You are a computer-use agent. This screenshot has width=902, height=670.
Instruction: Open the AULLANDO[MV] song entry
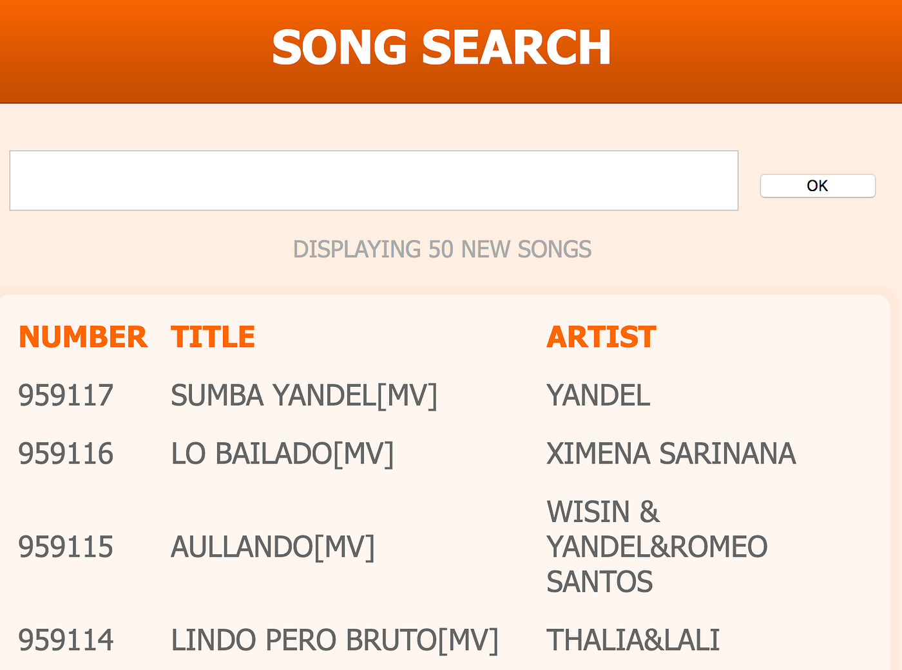(273, 547)
